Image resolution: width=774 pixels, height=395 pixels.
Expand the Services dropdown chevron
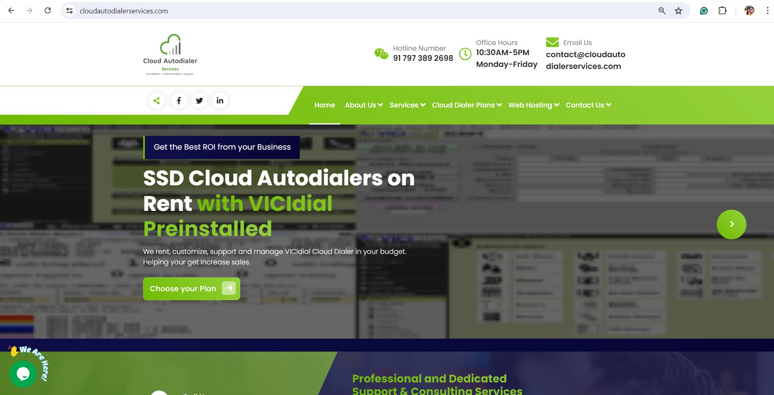[x=423, y=105]
